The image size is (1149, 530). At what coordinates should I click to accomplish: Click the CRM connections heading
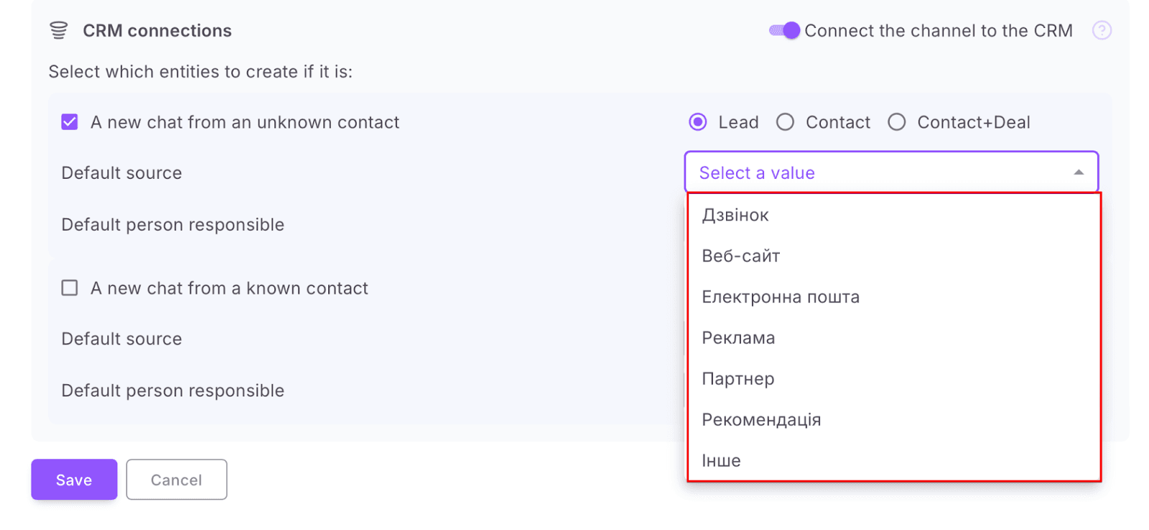[x=157, y=31]
